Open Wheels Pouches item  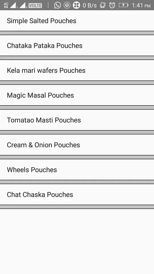point(77,170)
